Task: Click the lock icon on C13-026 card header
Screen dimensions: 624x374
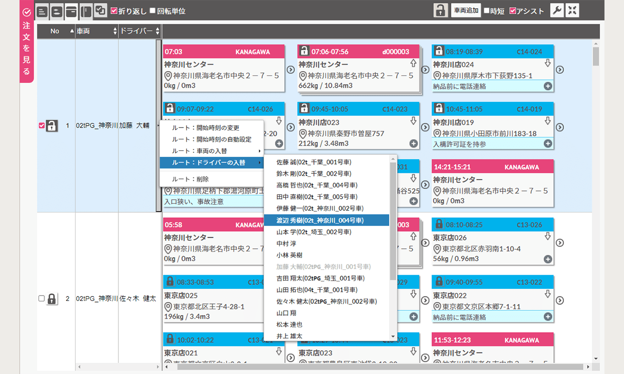Action: [x=439, y=224]
